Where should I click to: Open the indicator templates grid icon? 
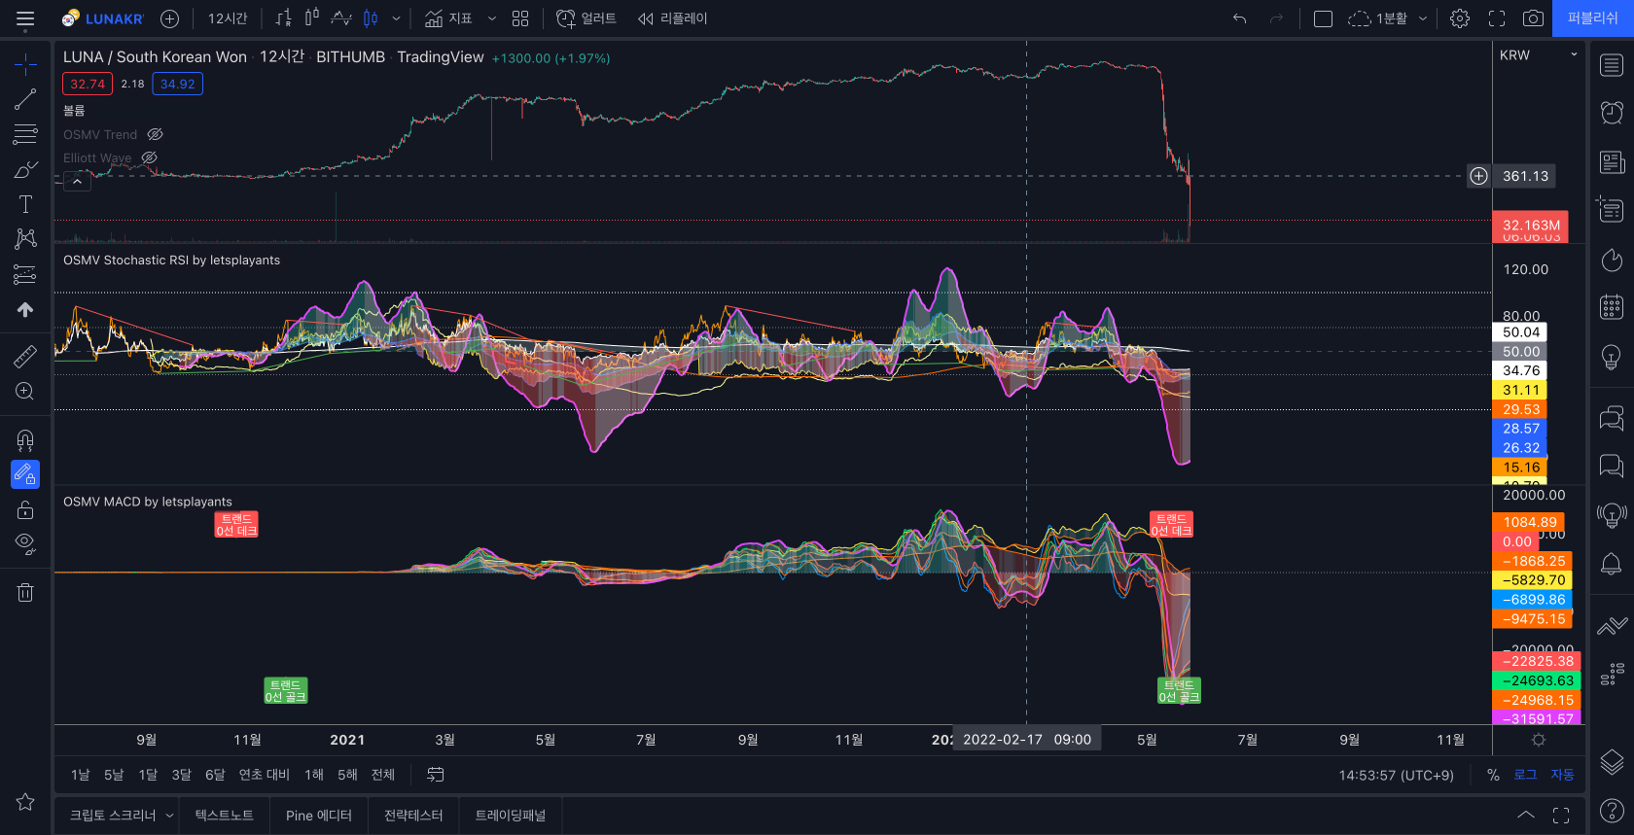click(x=520, y=18)
